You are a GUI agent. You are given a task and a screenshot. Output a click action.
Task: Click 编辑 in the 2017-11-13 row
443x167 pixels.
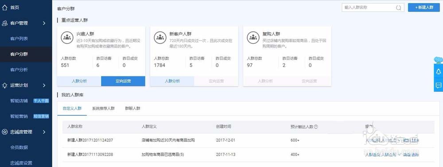pyautogui.click(x=407, y=155)
